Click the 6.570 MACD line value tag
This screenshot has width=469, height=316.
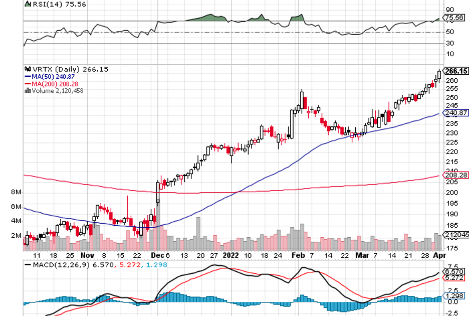pos(455,270)
